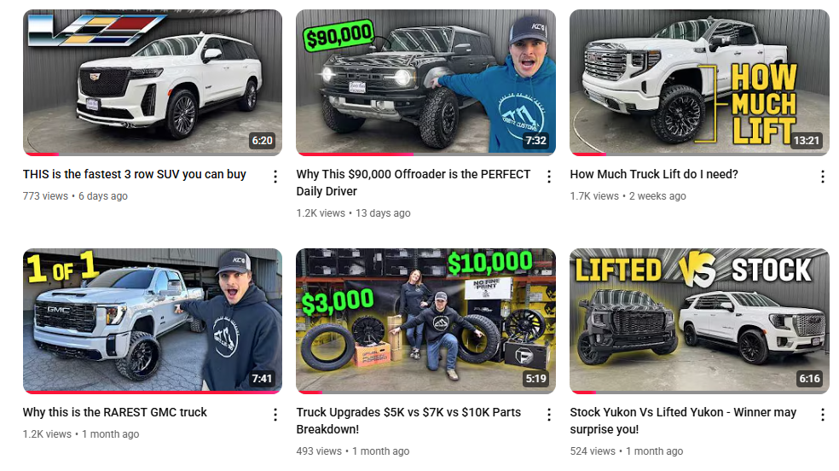Screen dimensions: 839x471
Task: Click title 'How Much Truck Lift do I need?'
Action: point(654,174)
